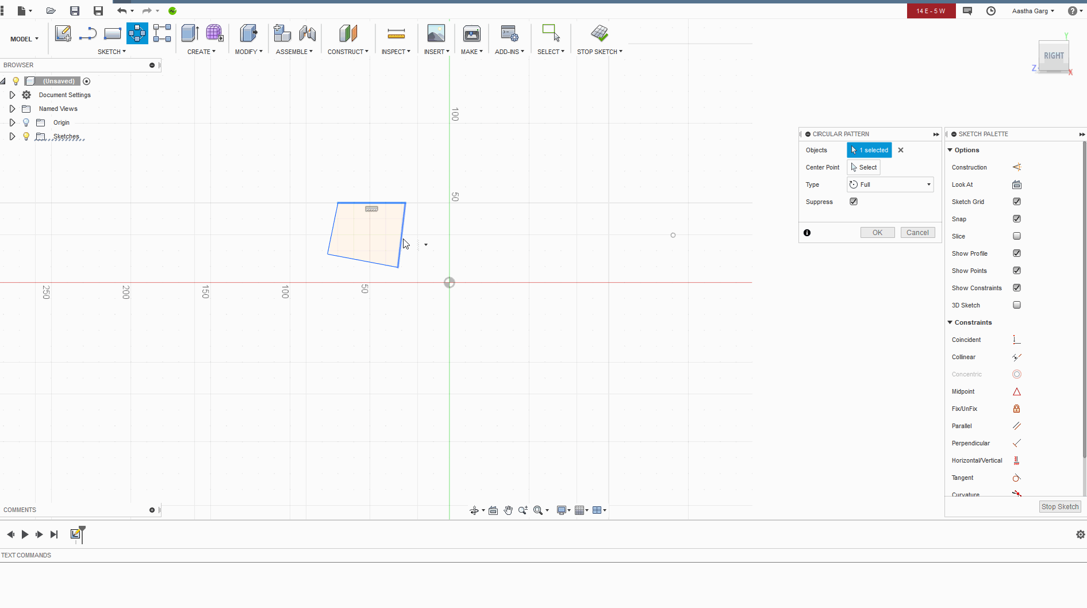Click the Stop Sketch palette button
This screenshot has width=1087, height=608.
coord(1060,507)
